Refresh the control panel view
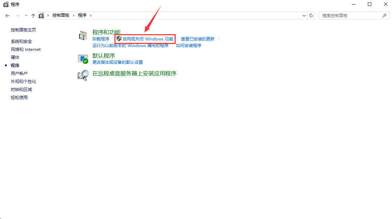Screen dimensions: 392x219 coord(311,15)
